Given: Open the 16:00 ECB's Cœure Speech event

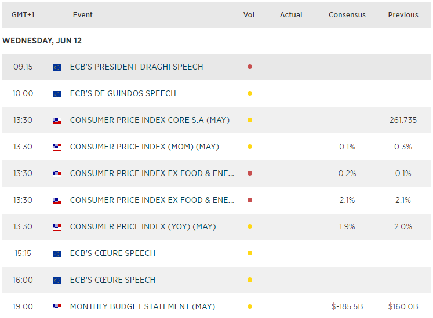Looking at the screenshot, I should click(112, 280).
